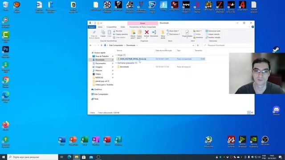Open the Fácil acesso dropdown
This screenshot has width=285, height=160.
point(173,34)
